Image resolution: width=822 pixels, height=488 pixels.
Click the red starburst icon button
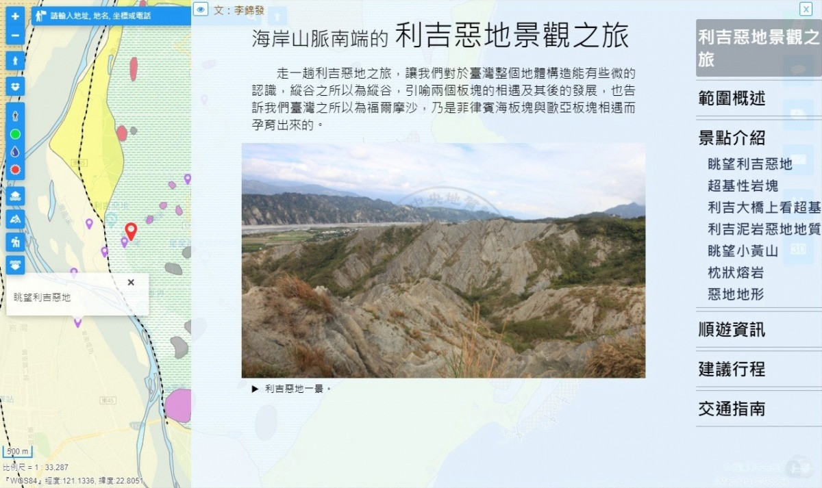click(15, 169)
